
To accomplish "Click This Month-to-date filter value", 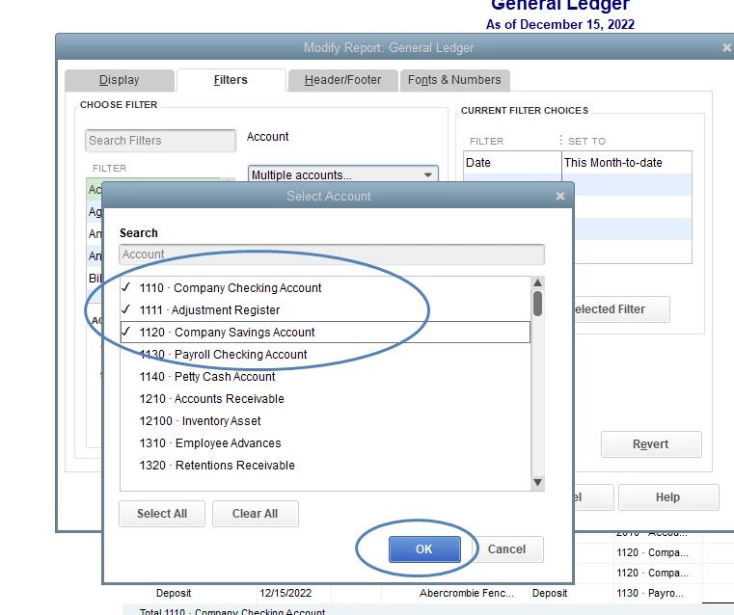I will (x=612, y=163).
